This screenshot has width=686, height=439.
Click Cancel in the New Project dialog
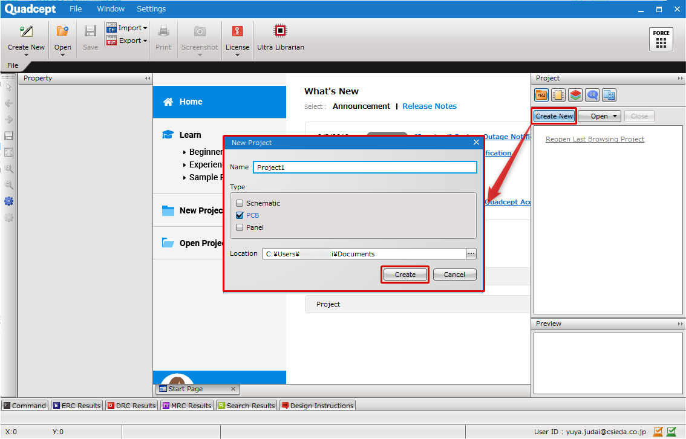[454, 275]
